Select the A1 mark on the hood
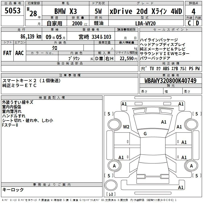 tap(164, 122)
